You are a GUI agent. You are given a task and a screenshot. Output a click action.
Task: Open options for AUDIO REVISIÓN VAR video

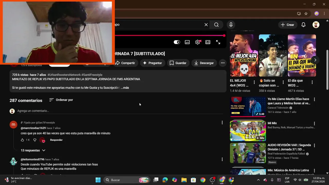(x=314, y=145)
